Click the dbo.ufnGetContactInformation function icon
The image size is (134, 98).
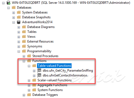(39, 75)
